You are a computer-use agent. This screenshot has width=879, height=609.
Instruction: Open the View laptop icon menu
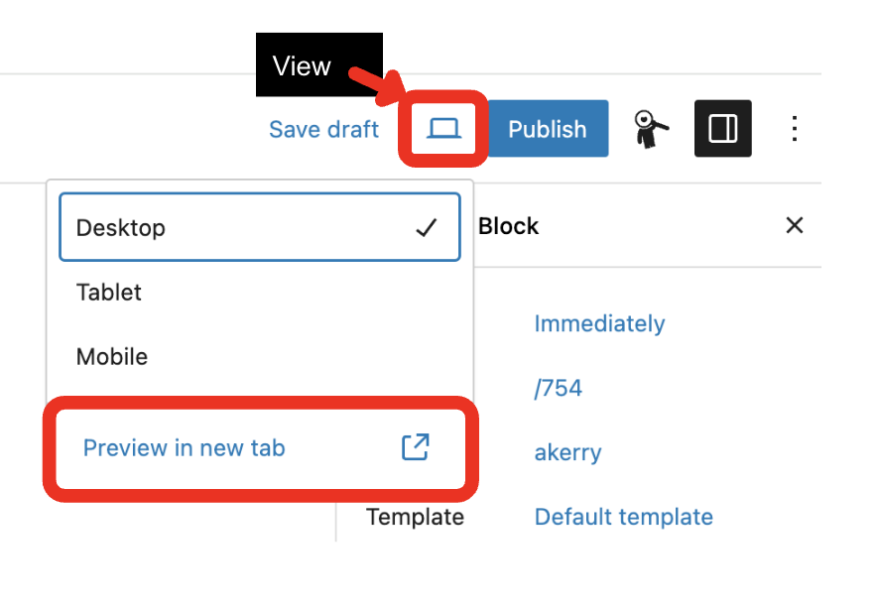(443, 128)
